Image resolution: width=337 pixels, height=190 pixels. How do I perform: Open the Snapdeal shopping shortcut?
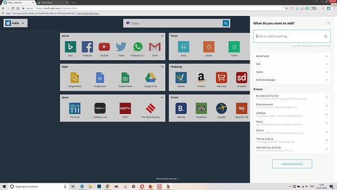pyautogui.click(x=242, y=78)
